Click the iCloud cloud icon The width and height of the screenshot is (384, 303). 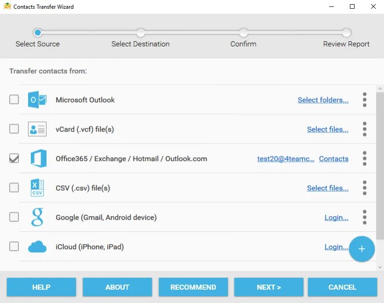(37, 246)
